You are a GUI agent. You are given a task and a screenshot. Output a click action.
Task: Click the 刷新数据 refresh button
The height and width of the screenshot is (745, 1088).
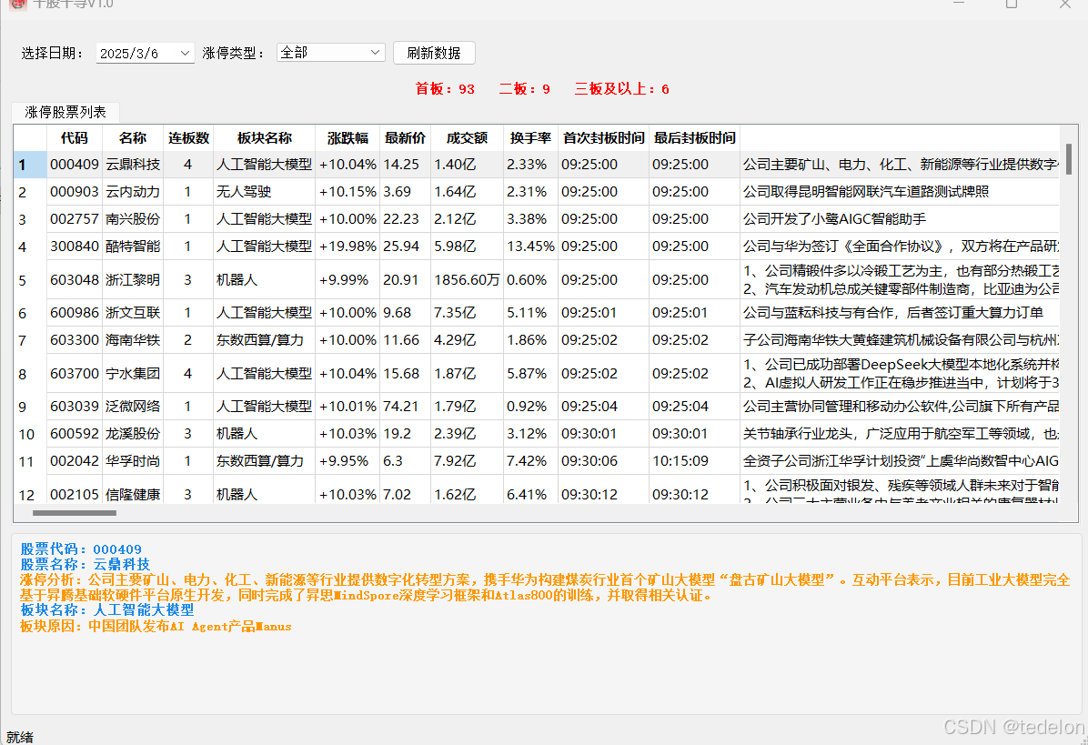434,53
